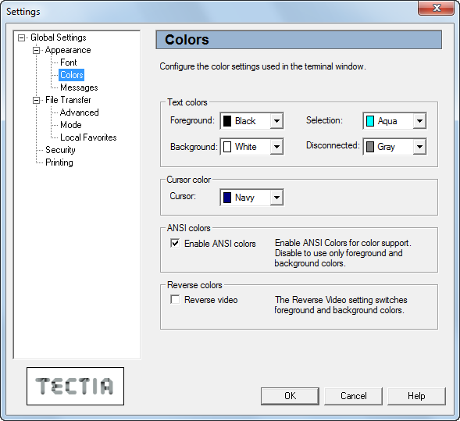Click the White background color swatch
The image size is (460, 421).
pyautogui.click(x=227, y=147)
